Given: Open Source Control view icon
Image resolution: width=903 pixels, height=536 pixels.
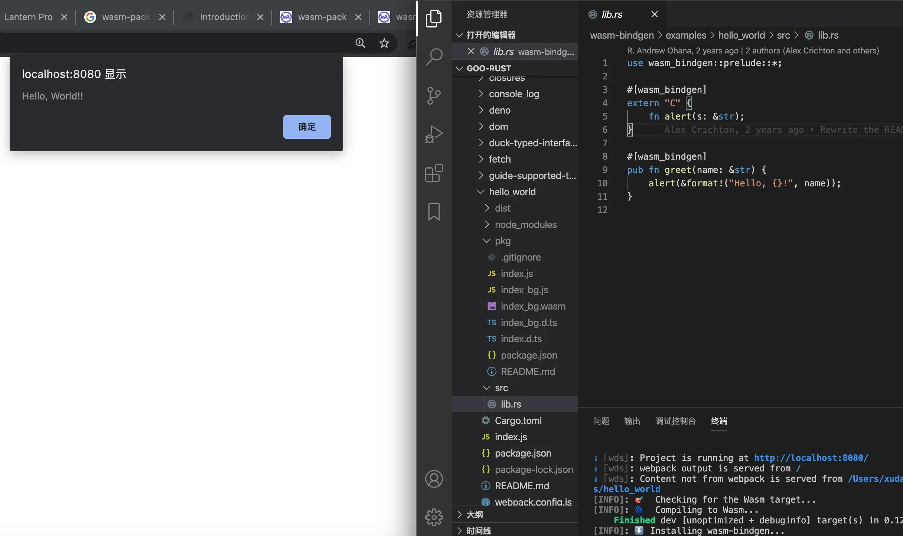Looking at the screenshot, I should (434, 95).
